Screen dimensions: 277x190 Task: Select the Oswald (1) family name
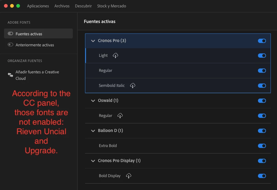[x=108, y=100]
